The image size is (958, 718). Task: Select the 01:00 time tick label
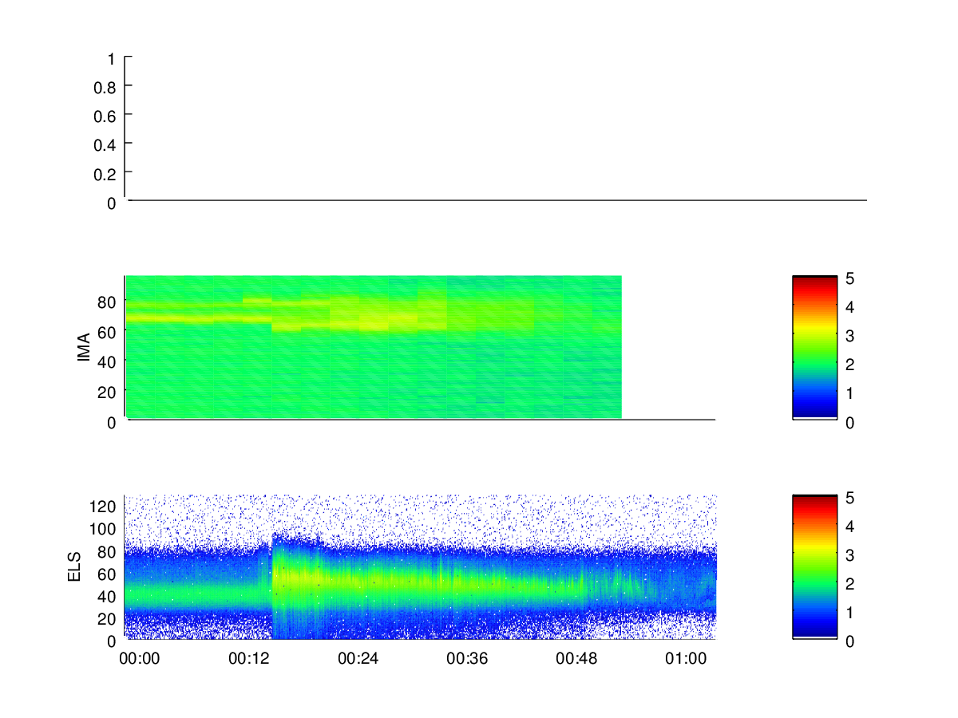click(x=686, y=659)
